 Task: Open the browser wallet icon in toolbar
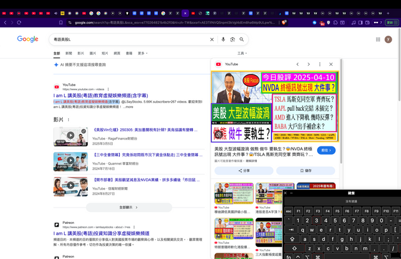click(368, 23)
